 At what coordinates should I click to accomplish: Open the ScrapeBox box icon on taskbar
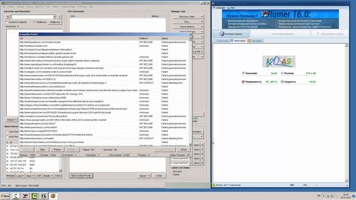point(53,196)
